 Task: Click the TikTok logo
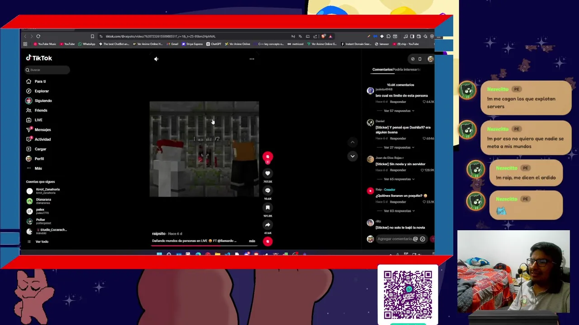point(39,58)
